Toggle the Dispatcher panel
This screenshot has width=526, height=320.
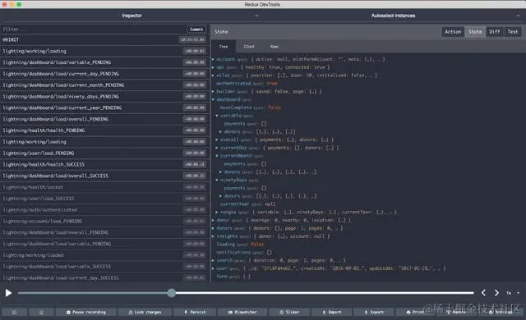click(242, 312)
